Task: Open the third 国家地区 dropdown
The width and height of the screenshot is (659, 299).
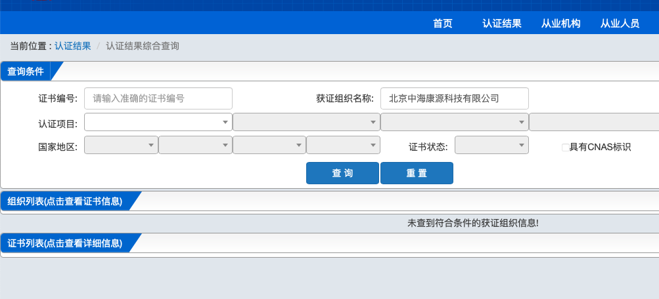Action: (x=269, y=145)
